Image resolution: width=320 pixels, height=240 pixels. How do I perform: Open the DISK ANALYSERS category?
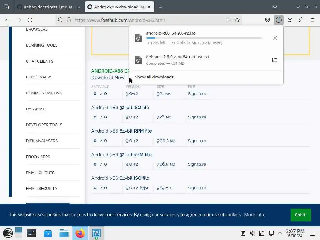[42, 141]
